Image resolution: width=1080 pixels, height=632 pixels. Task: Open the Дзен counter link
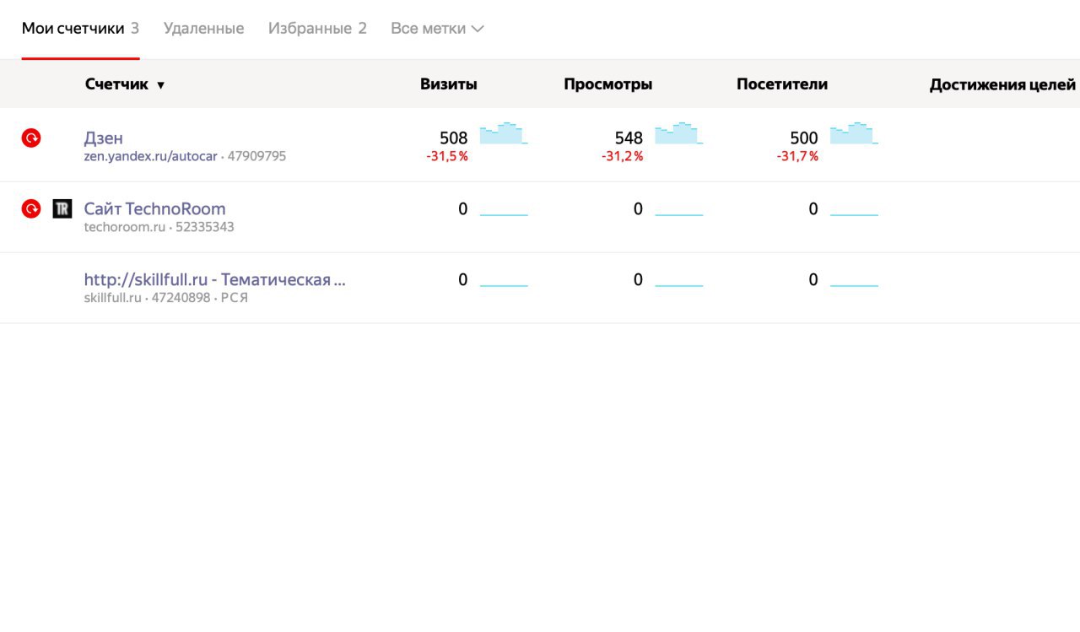104,138
